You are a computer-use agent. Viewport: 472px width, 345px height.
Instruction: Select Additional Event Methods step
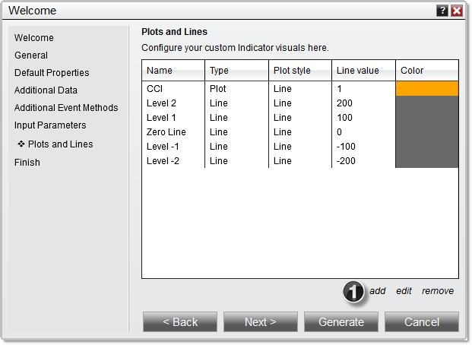tap(66, 108)
